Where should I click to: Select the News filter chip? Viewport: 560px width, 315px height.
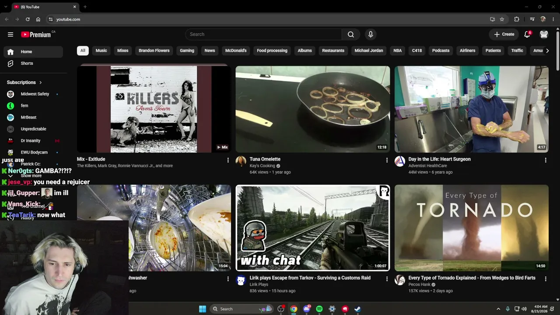coord(210,51)
